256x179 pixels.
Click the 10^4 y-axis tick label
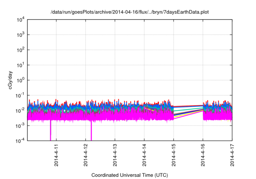point(21,20)
